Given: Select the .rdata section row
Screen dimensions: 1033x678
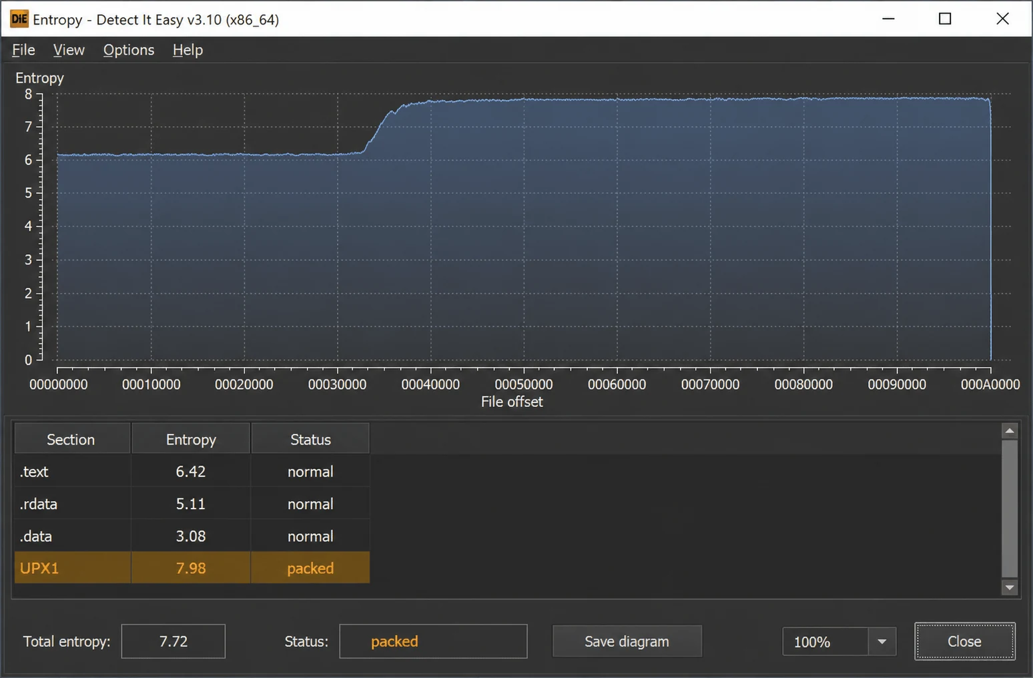Looking at the screenshot, I should [x=192, y=504].
